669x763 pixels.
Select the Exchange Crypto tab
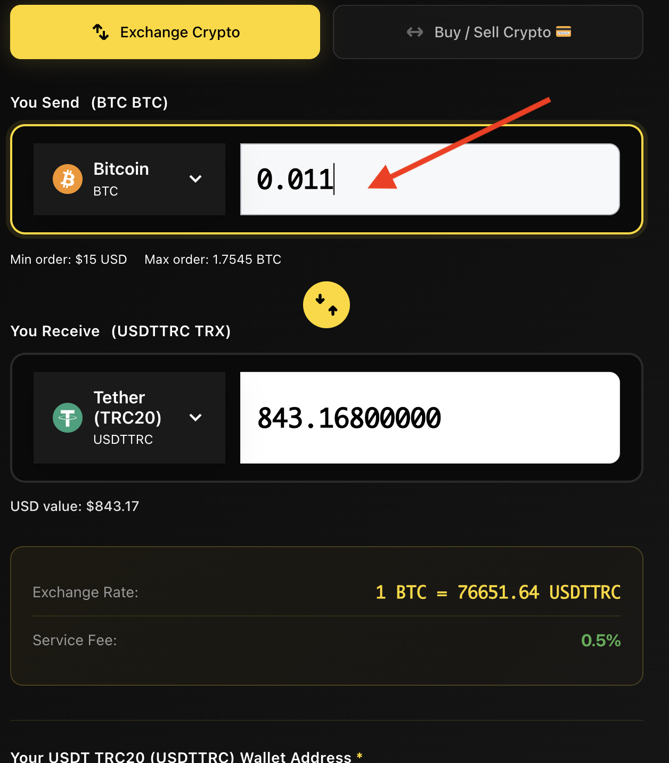[165, 32]
